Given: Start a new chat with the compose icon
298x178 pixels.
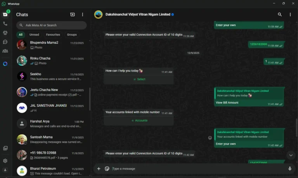Looking at the screenshot, I should [x=73, y=15].
